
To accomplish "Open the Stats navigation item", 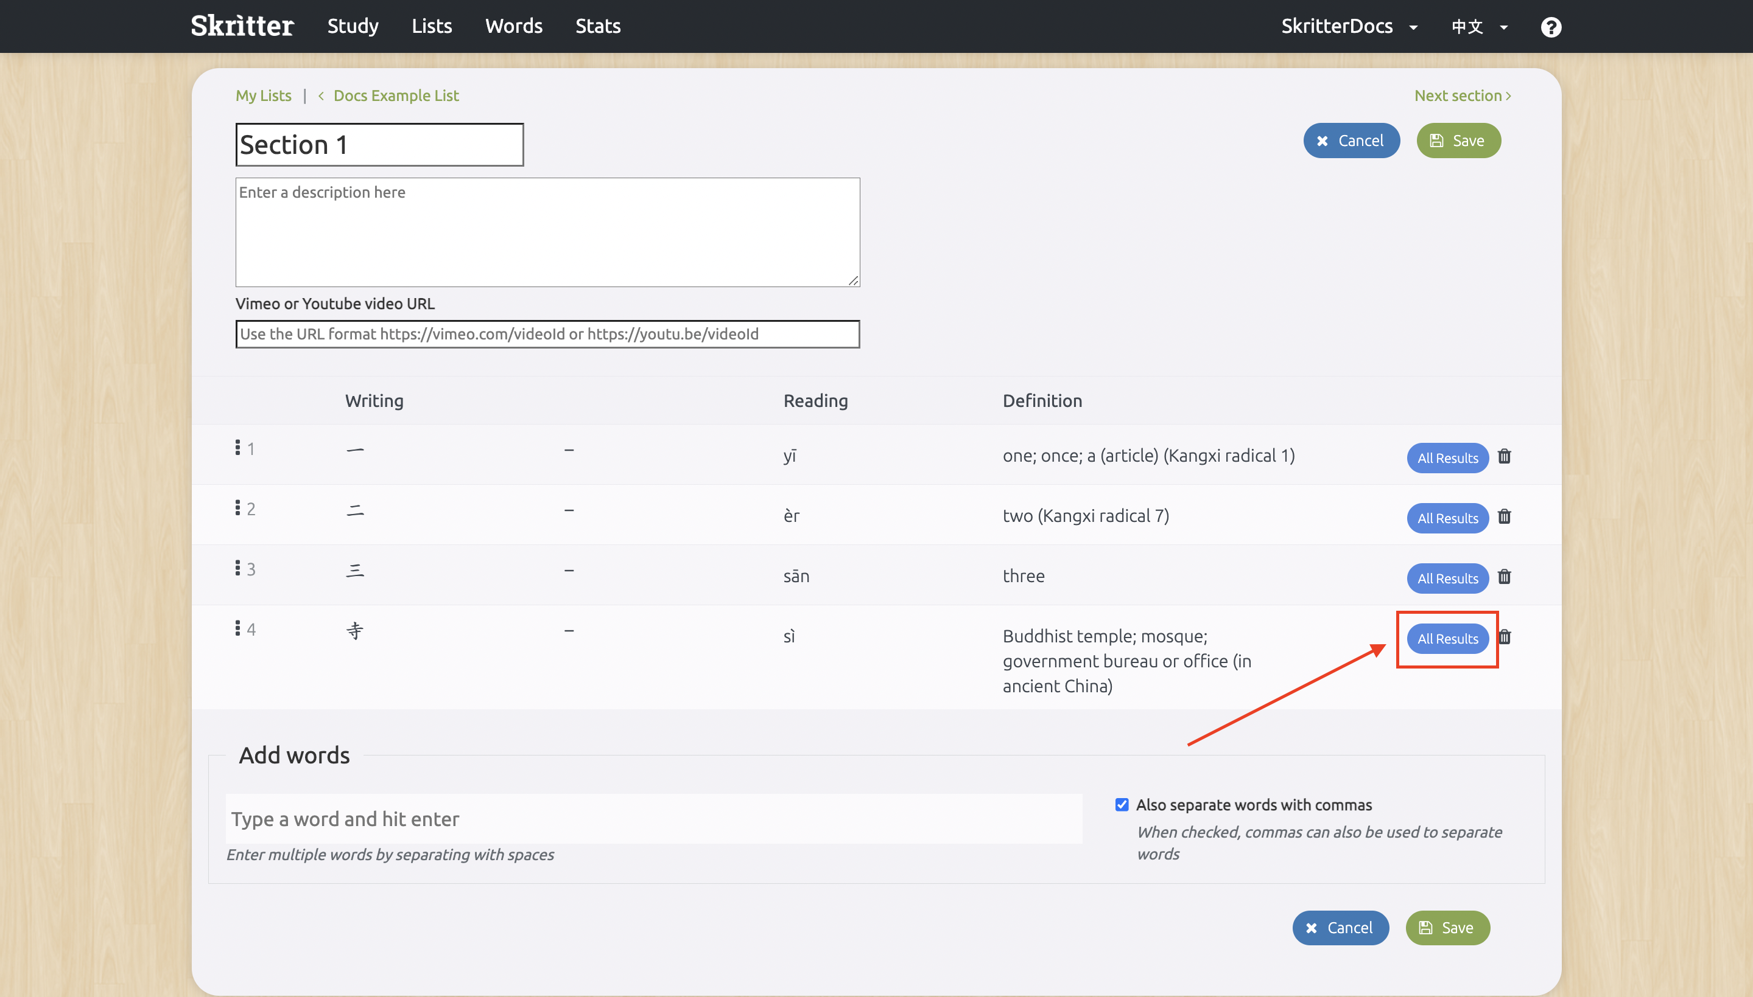I will click(x=597, y=26).
